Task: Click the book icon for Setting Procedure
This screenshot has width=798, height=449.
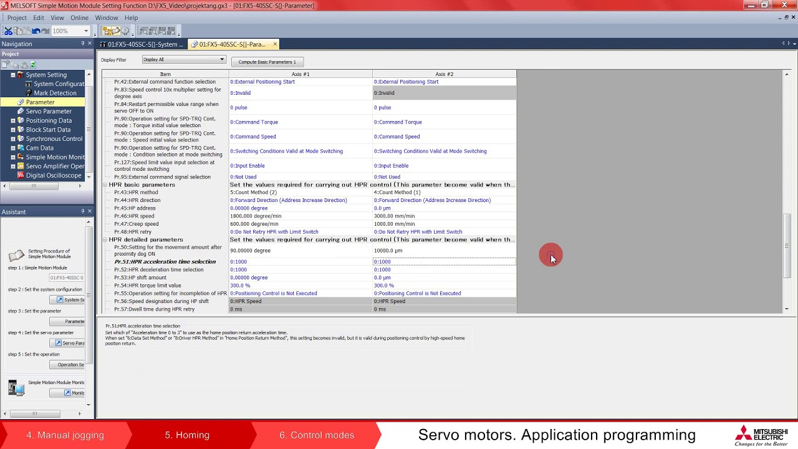Action: click(16, 255)
